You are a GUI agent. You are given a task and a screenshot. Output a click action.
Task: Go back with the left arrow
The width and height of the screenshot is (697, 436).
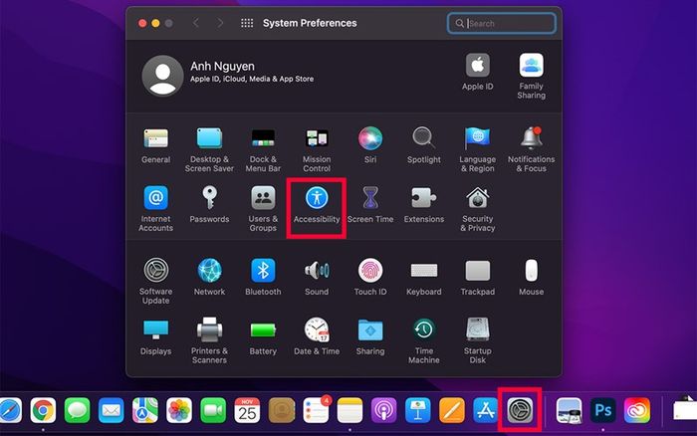click(x=195, y=23)
